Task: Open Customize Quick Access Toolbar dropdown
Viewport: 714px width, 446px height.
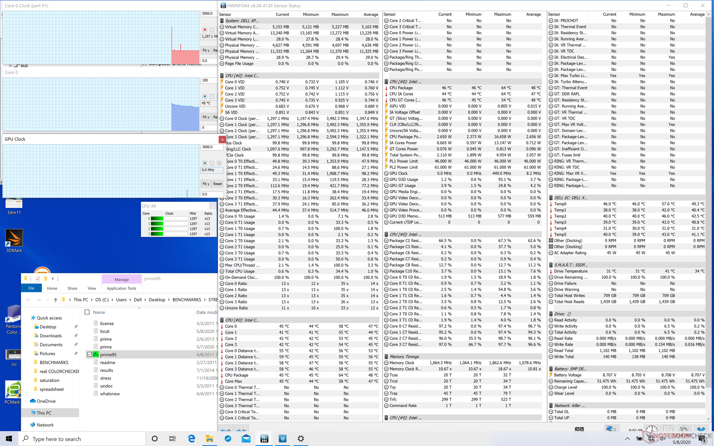Action: coord(52,278)
